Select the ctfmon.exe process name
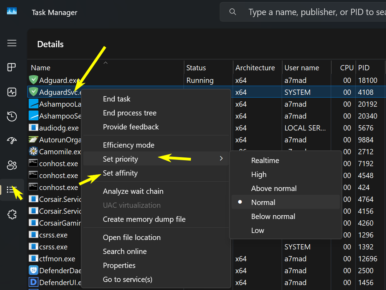 57,259
